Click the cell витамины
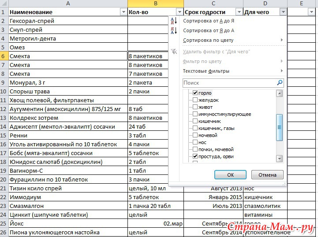 click(265, 215)
